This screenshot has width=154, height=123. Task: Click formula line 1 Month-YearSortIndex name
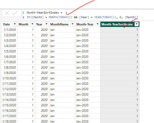(43, 13)
